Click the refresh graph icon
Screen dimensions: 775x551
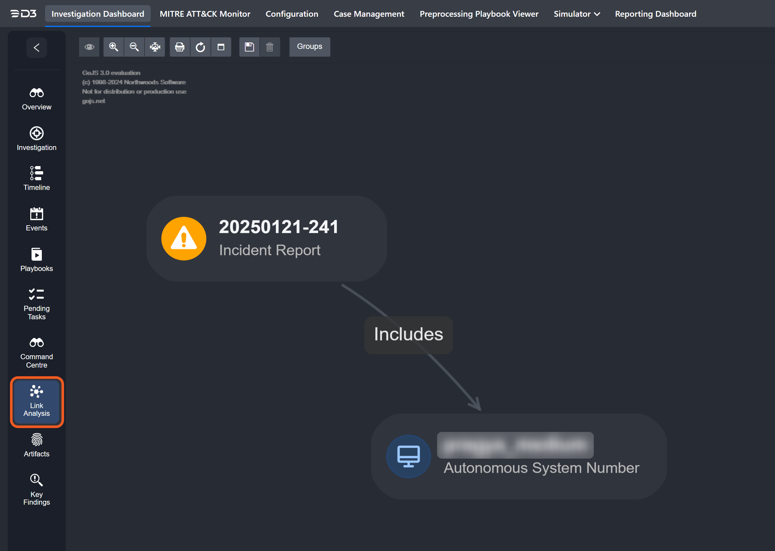[200, 47]
